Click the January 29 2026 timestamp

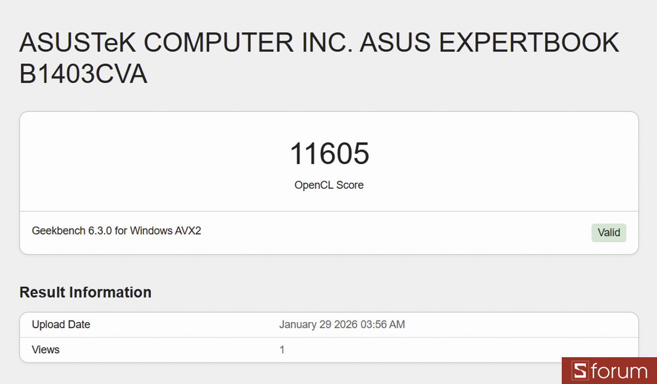point(341,324)
